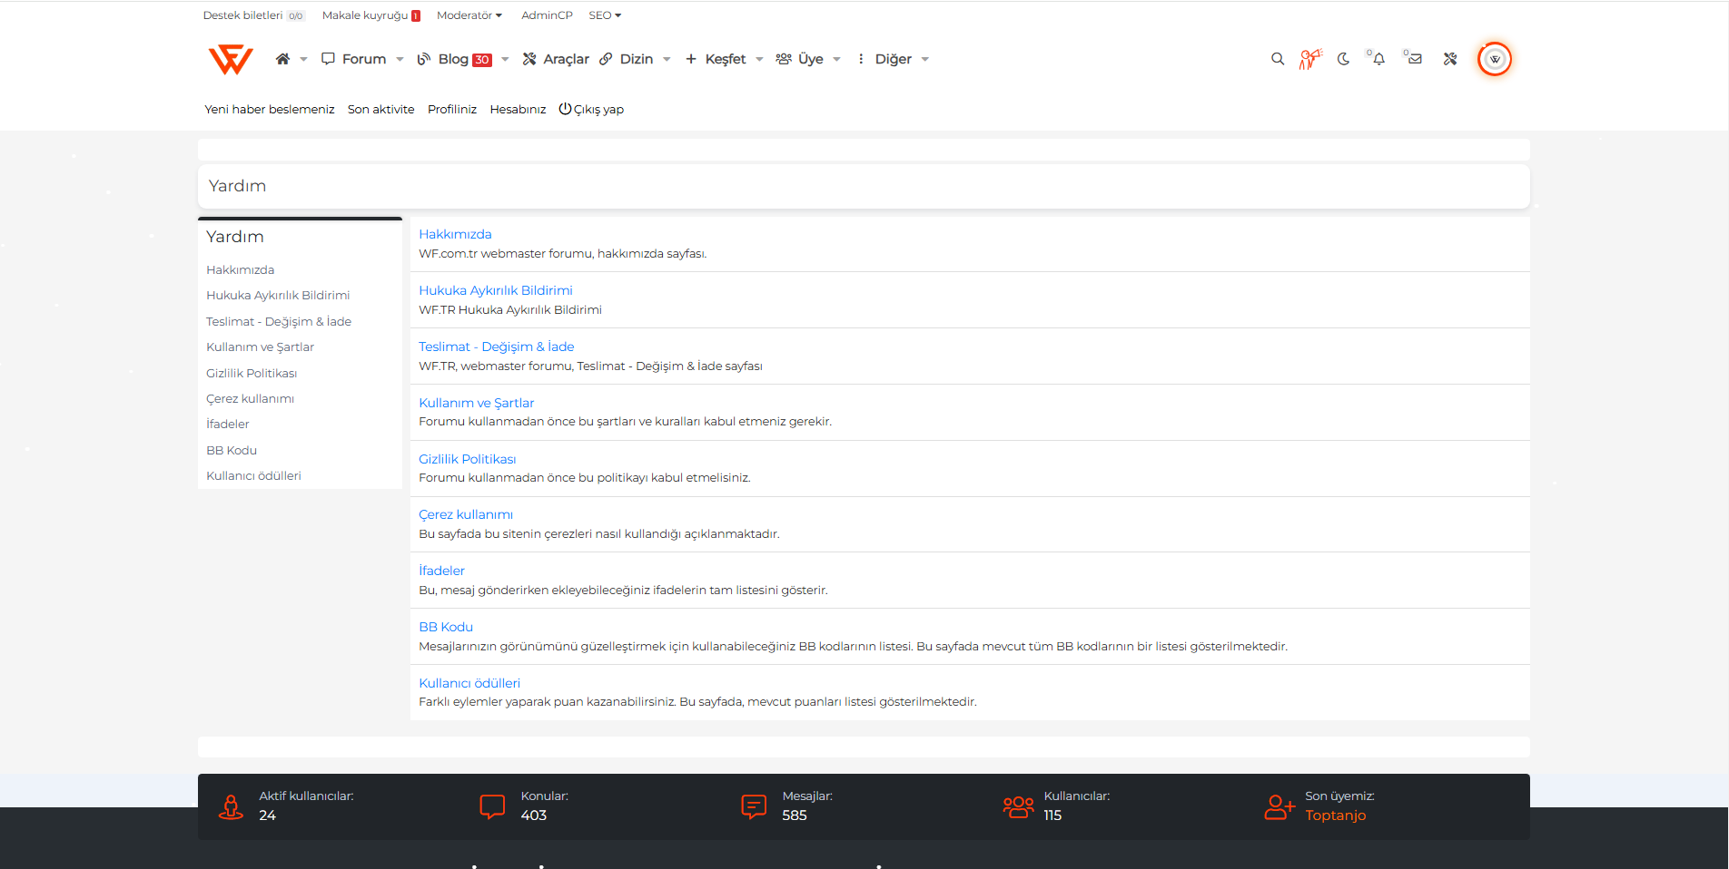Click the Mesajlar message icon
This screenshot has height=869, width=1729.
tap(754, 806)
